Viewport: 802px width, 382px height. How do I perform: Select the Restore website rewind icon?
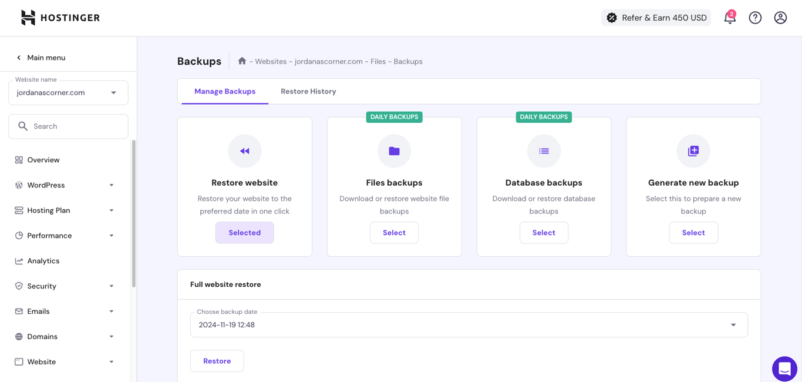[244, 150]
